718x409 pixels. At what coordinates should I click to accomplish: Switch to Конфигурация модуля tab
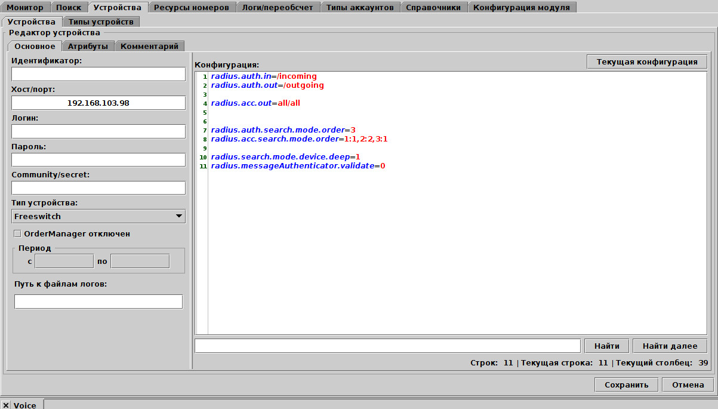click(x=522, y=8)
